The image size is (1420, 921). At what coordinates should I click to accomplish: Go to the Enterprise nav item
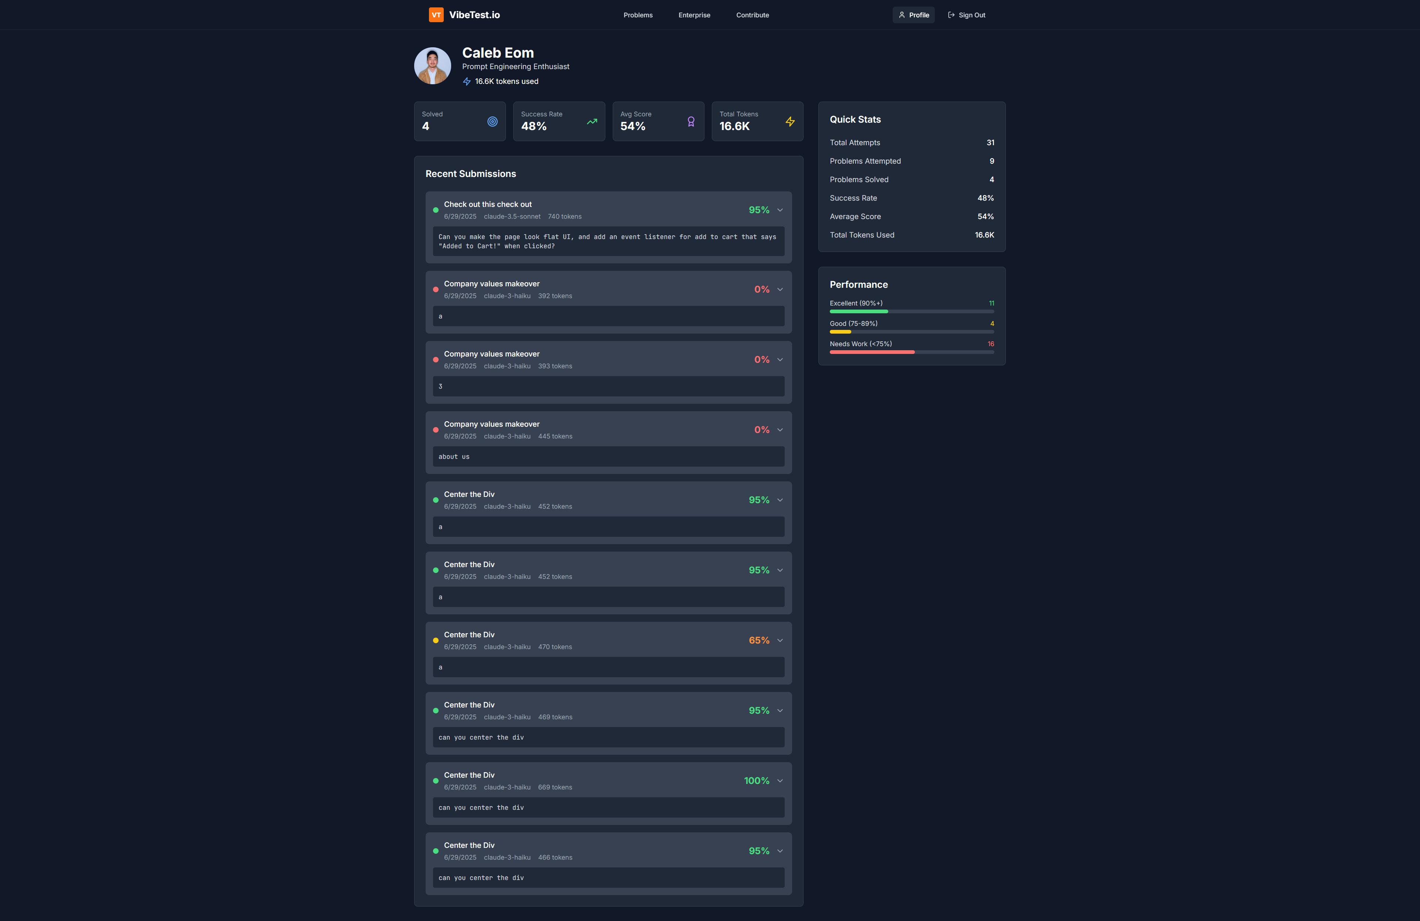pos(694,15)
